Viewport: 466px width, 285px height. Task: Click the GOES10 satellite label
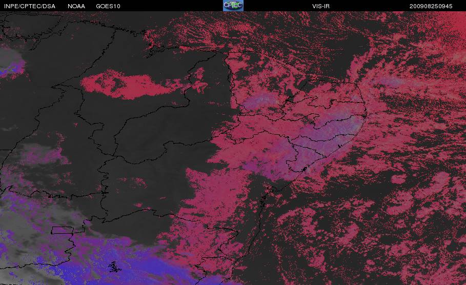coord(108,6)
